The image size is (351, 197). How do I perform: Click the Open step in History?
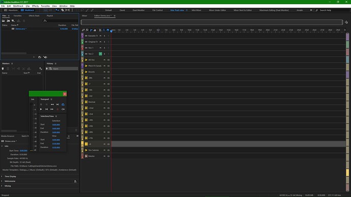(62, 69)
